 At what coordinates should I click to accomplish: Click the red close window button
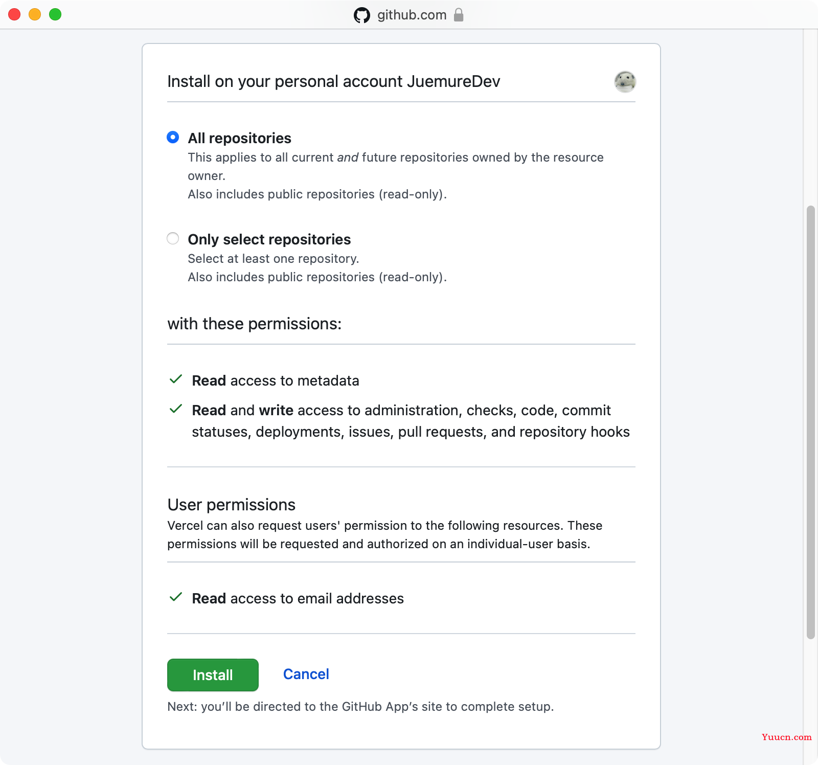(14, 14)
